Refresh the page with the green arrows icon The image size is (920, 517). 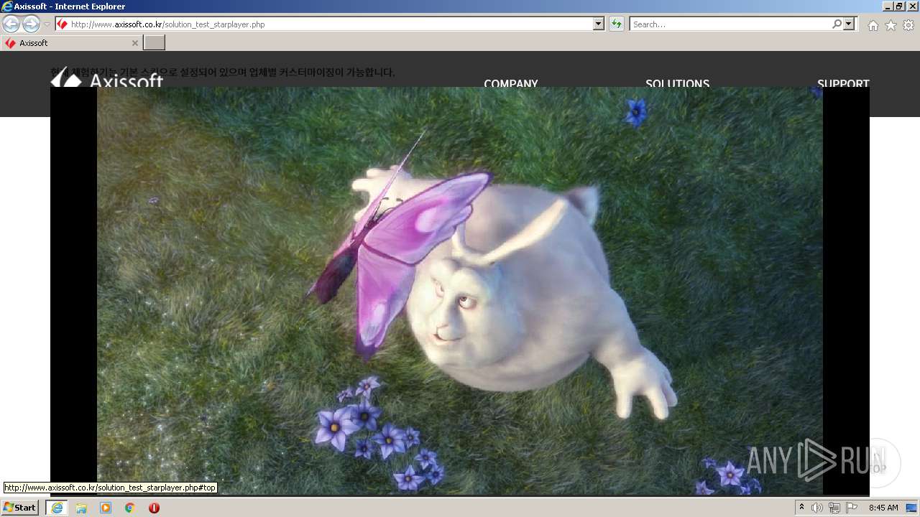[x=616, y=24]
